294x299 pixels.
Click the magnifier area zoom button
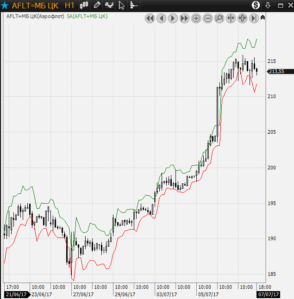coord(219,19)
